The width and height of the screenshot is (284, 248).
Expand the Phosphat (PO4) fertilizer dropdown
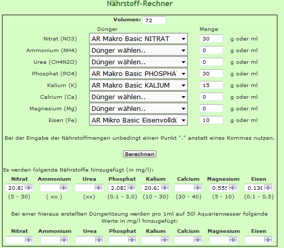[138, 74]
